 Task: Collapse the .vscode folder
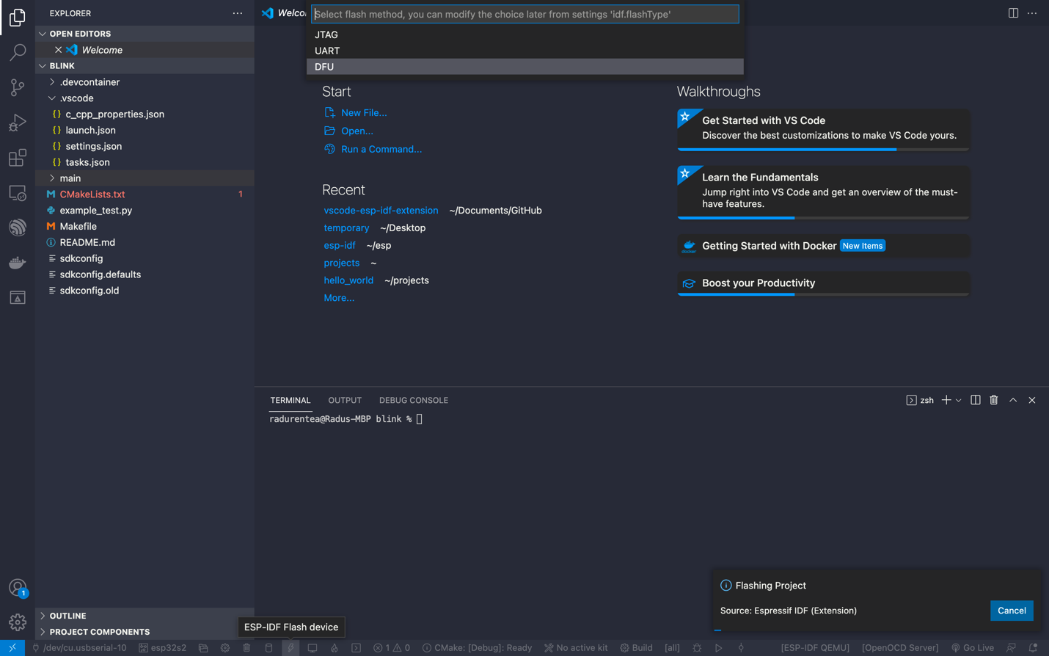[x=76, y=98]
